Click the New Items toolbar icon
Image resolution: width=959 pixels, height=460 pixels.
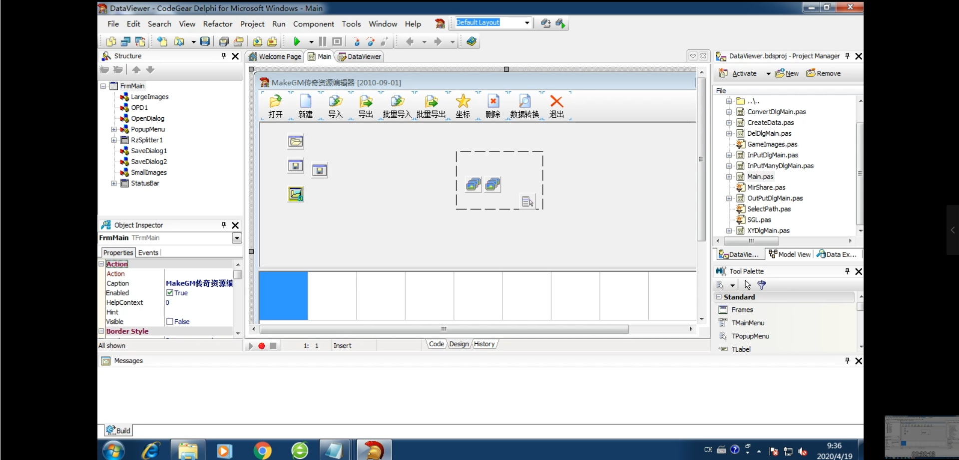pyautogui.click(x=162, y=41)
